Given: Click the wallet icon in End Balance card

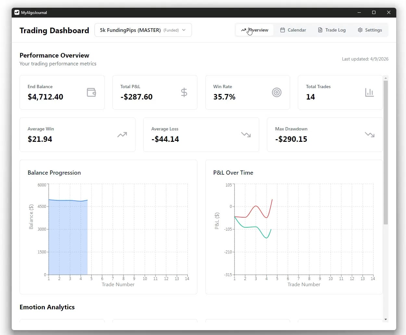Looking at the screenshot, I should 91,92.
